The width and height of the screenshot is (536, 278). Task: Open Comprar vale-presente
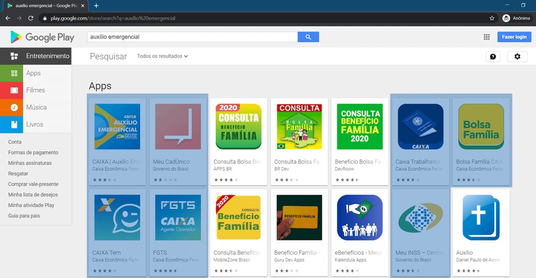pos(33,184)
